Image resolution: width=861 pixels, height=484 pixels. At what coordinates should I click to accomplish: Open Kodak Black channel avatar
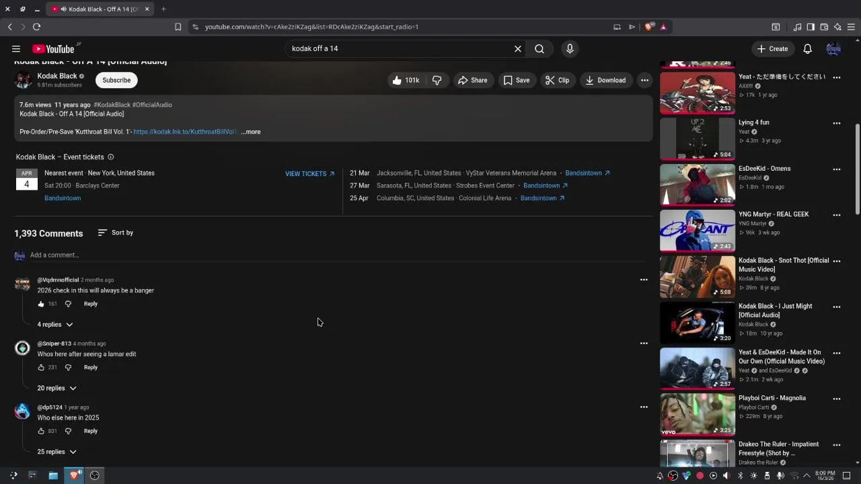pyautogui.click(x=24, y=80)
